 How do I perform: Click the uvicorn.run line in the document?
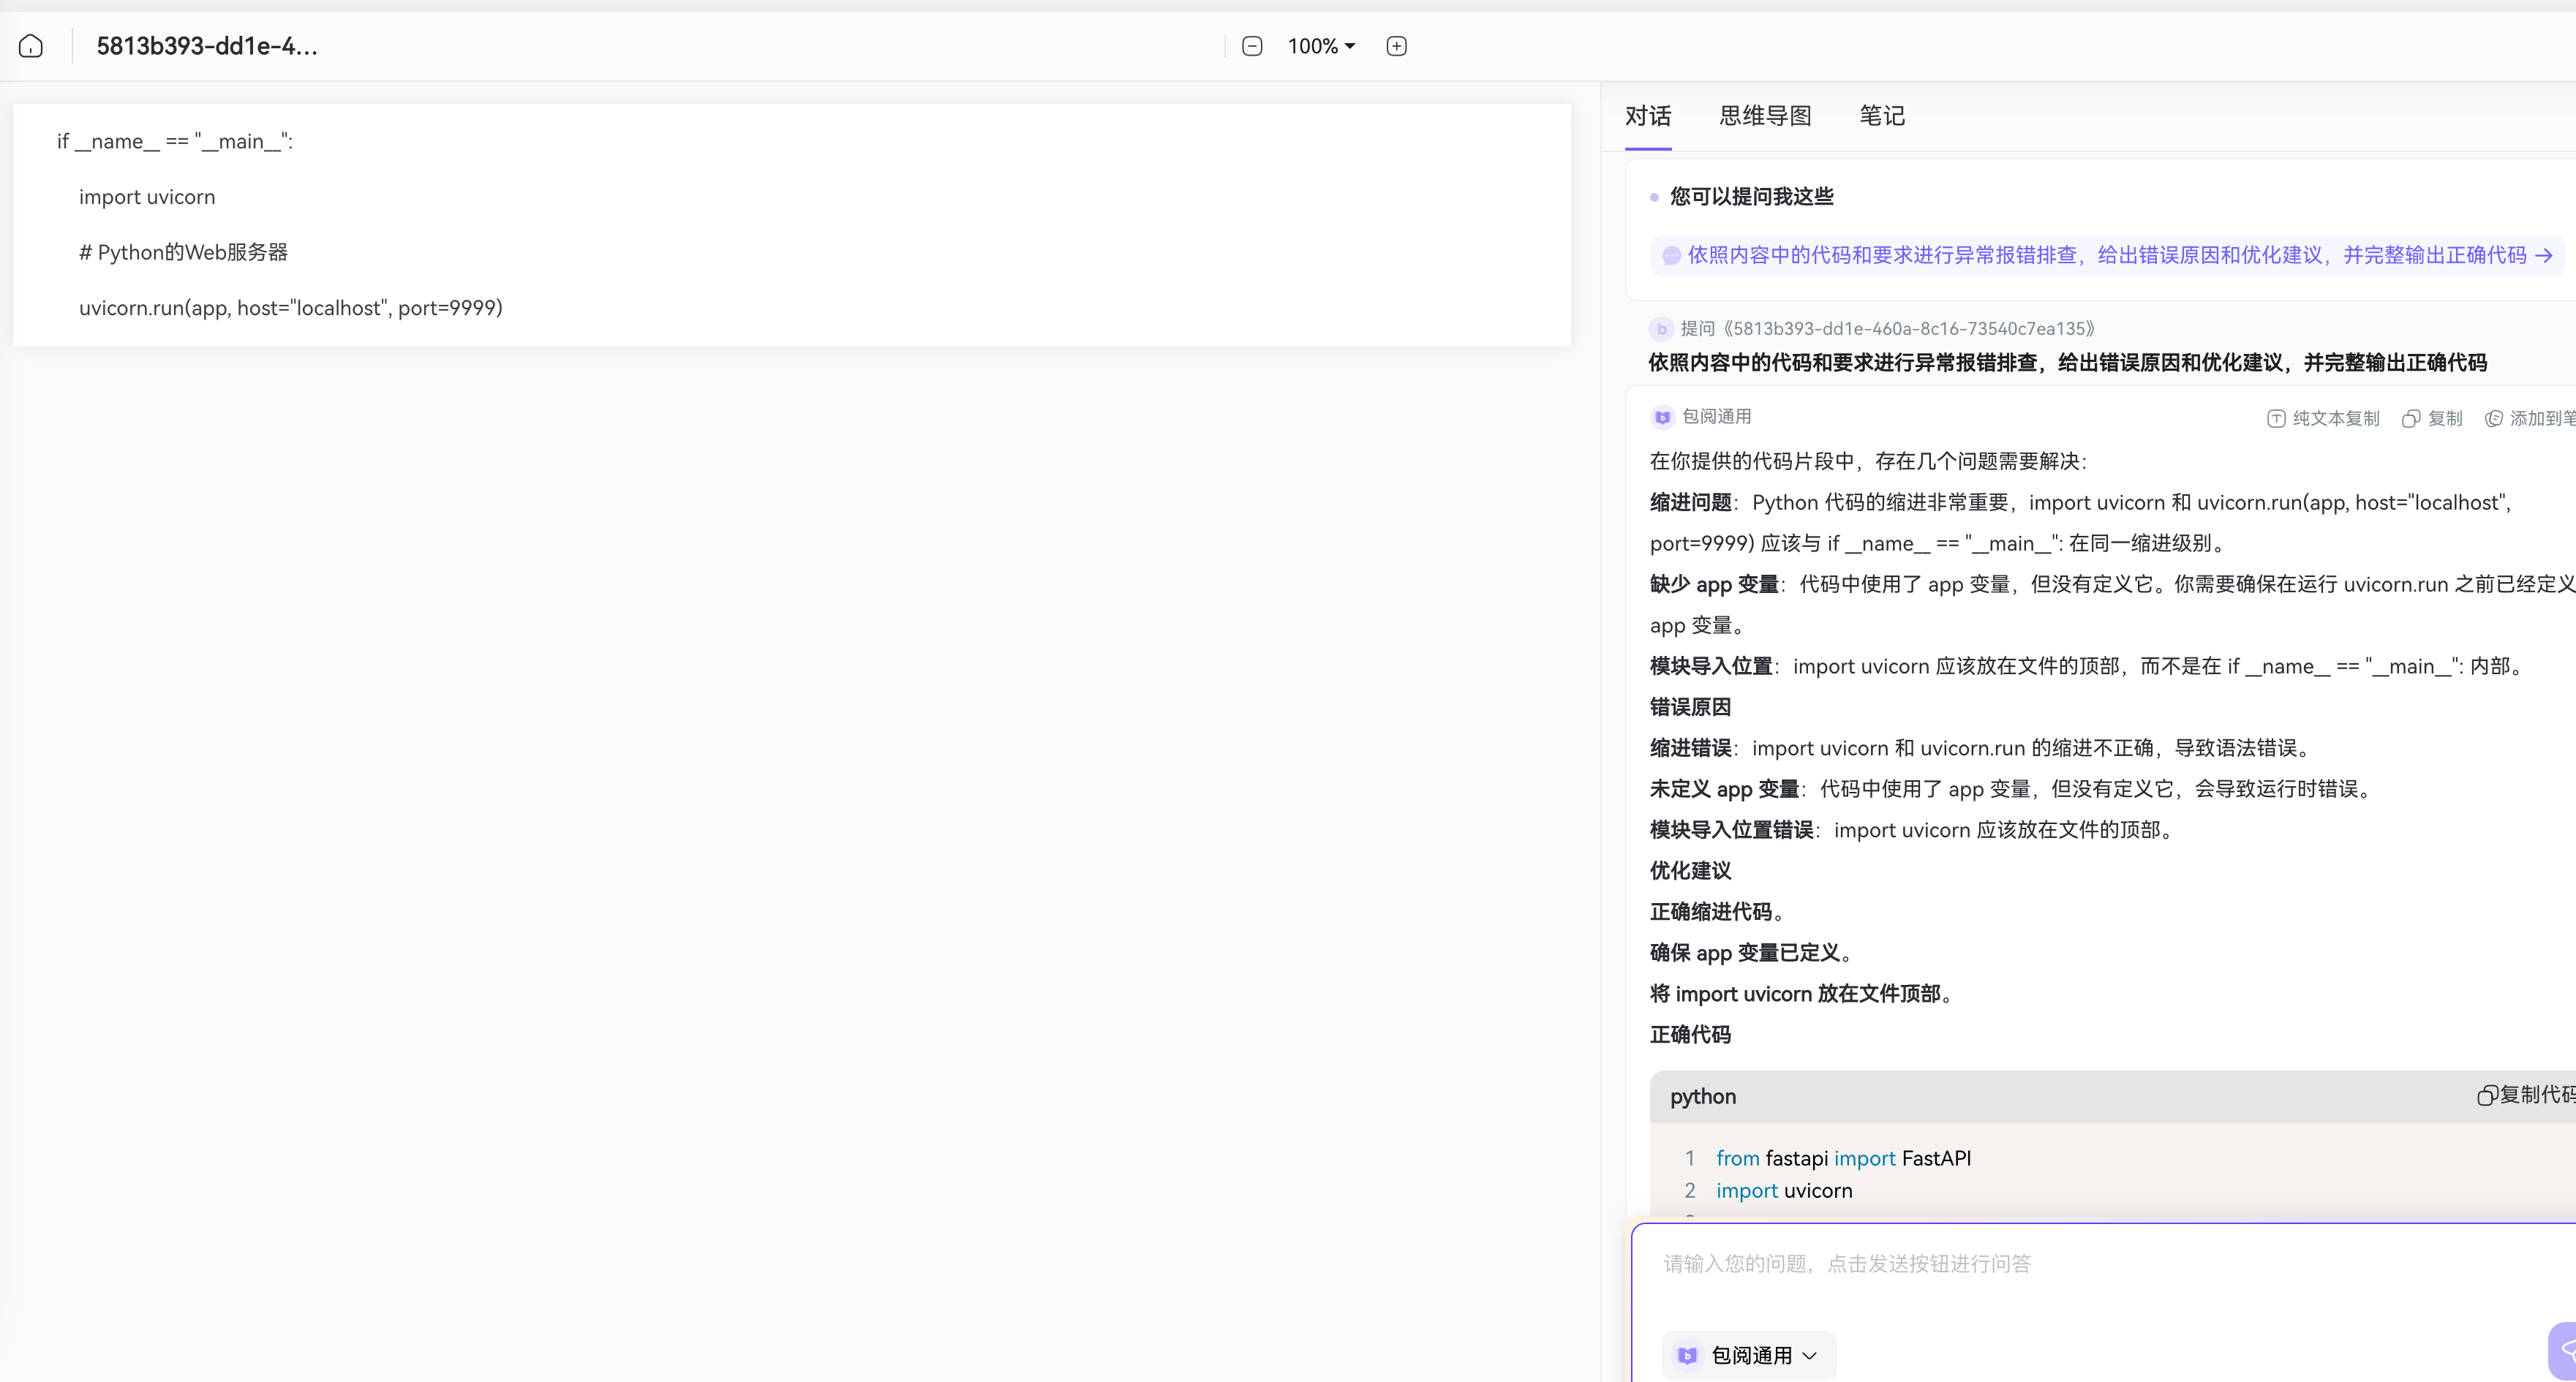290,308
